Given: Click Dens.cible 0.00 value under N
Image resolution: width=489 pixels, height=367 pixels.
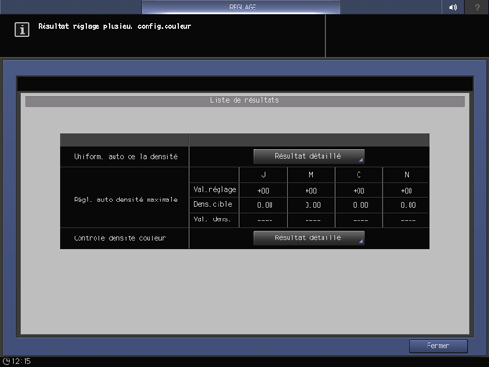Looking at the screenshot, I should [408, 205].
